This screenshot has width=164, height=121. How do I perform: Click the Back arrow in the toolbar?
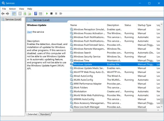click(3, 13)
